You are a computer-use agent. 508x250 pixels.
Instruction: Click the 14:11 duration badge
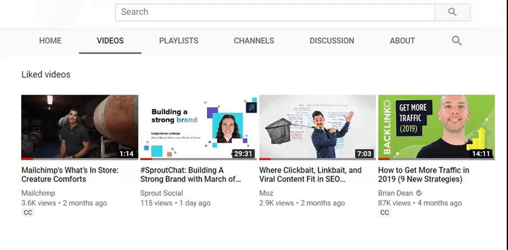click(x=481, y=154)
